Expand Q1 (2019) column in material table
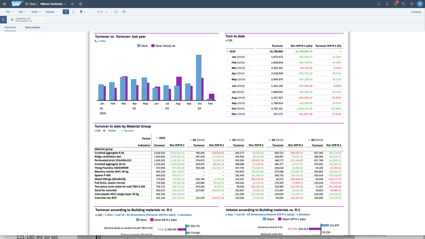 [191, 140]
